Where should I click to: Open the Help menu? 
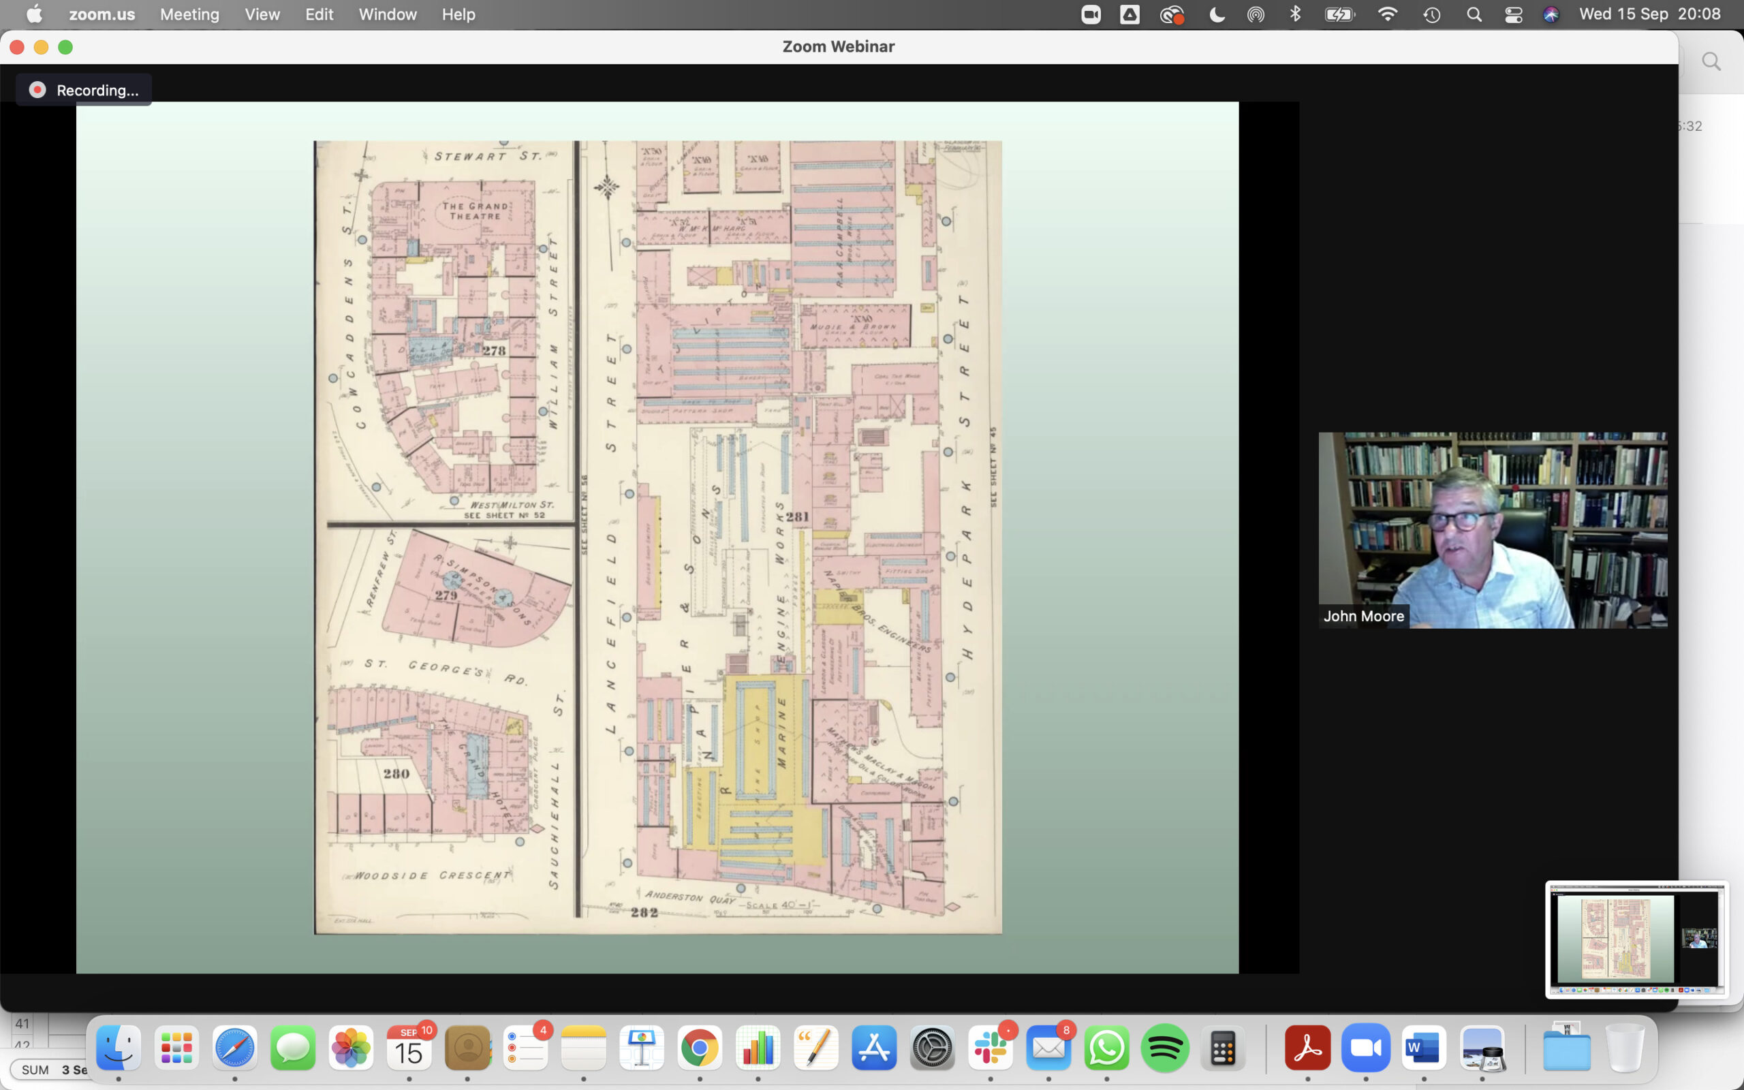coord(458,14)
